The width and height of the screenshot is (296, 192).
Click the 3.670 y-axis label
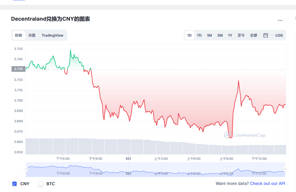coord(18,131)
